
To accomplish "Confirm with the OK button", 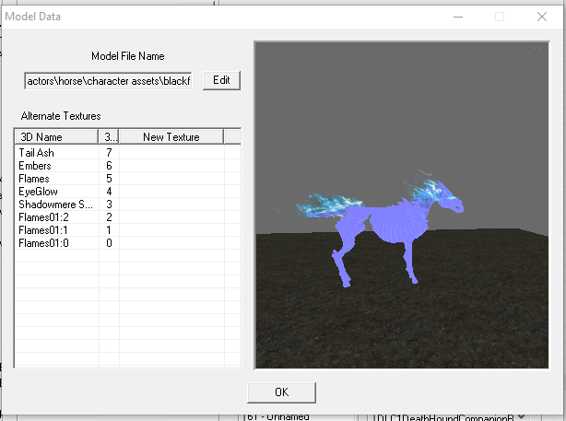I will [x=281, y=392].
